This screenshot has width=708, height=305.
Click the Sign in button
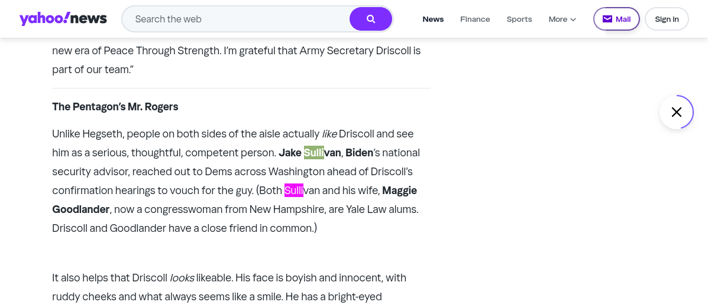[667, 19]
